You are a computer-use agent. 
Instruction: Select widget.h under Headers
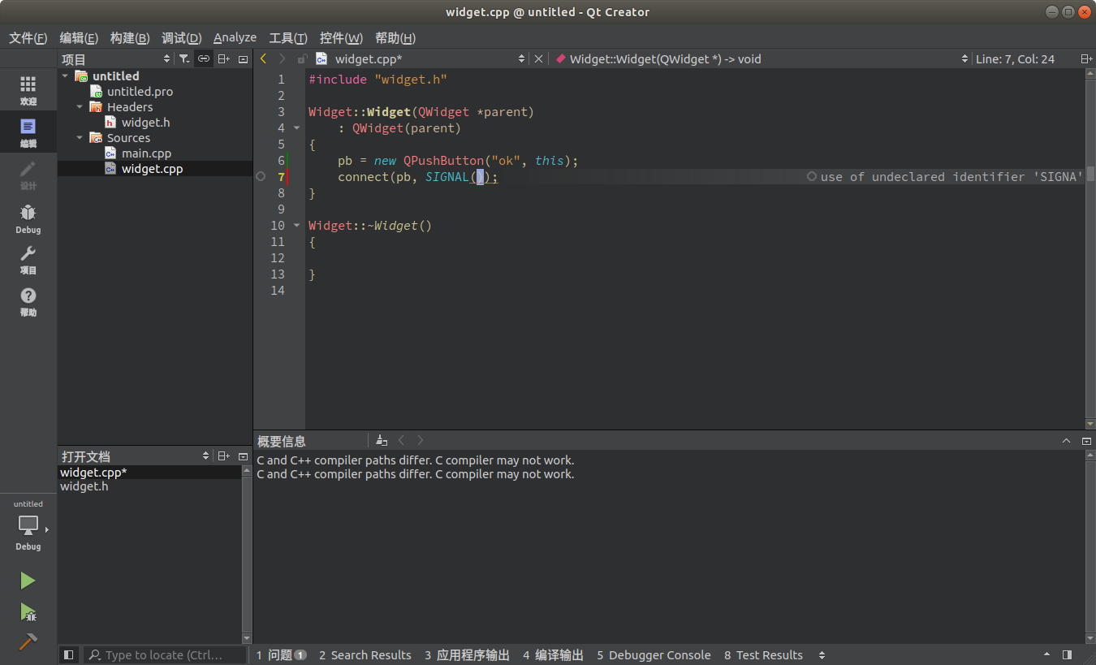tap(146, 122)
